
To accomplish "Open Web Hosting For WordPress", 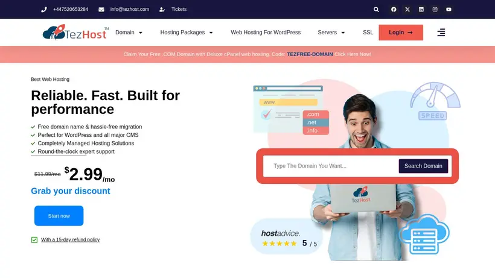I will click(x=266, y=33).
